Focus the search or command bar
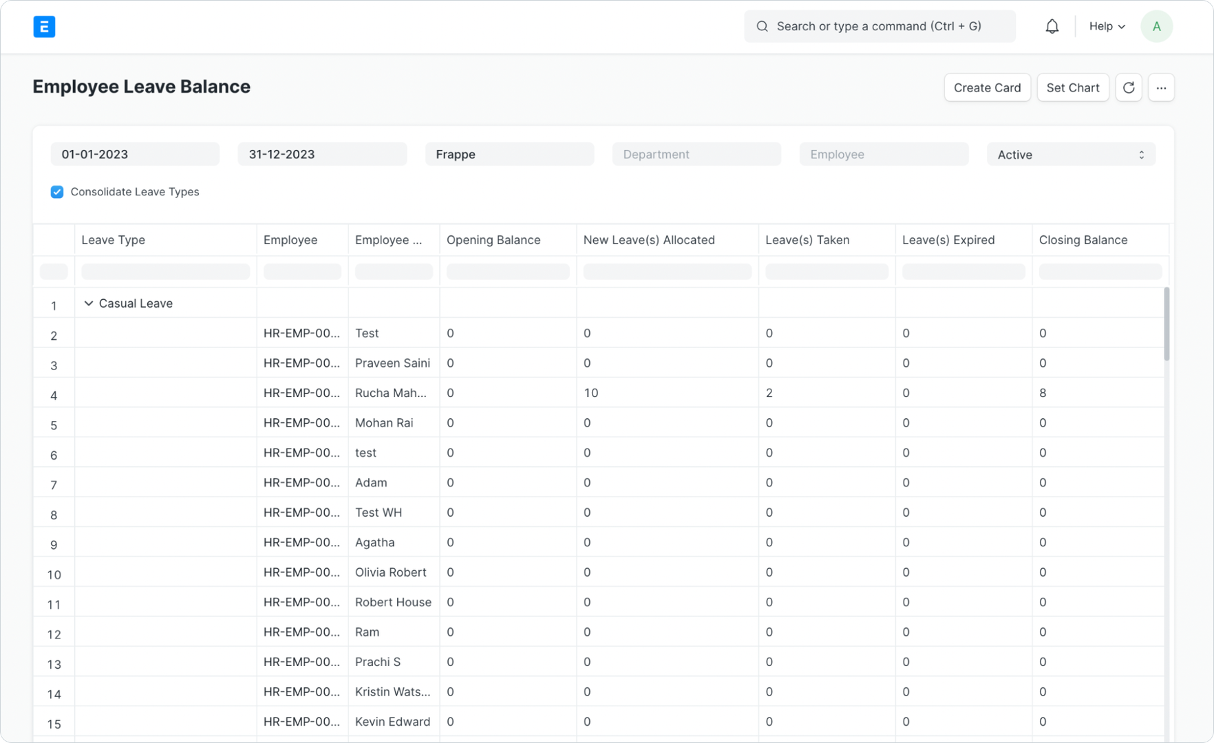 coord(880,27)
